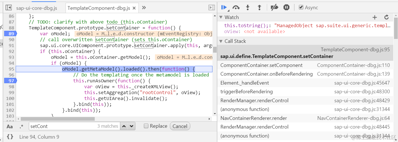Open the sap-ui-core-dbg.js tab
This screenshot has height=142, width=398.
coord(36,8)
